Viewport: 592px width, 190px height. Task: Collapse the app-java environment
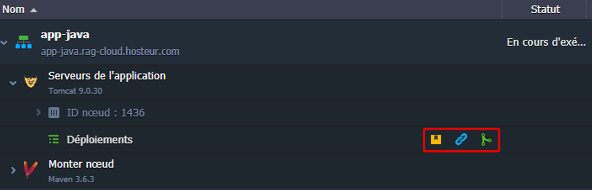click(x=4, y=43)
